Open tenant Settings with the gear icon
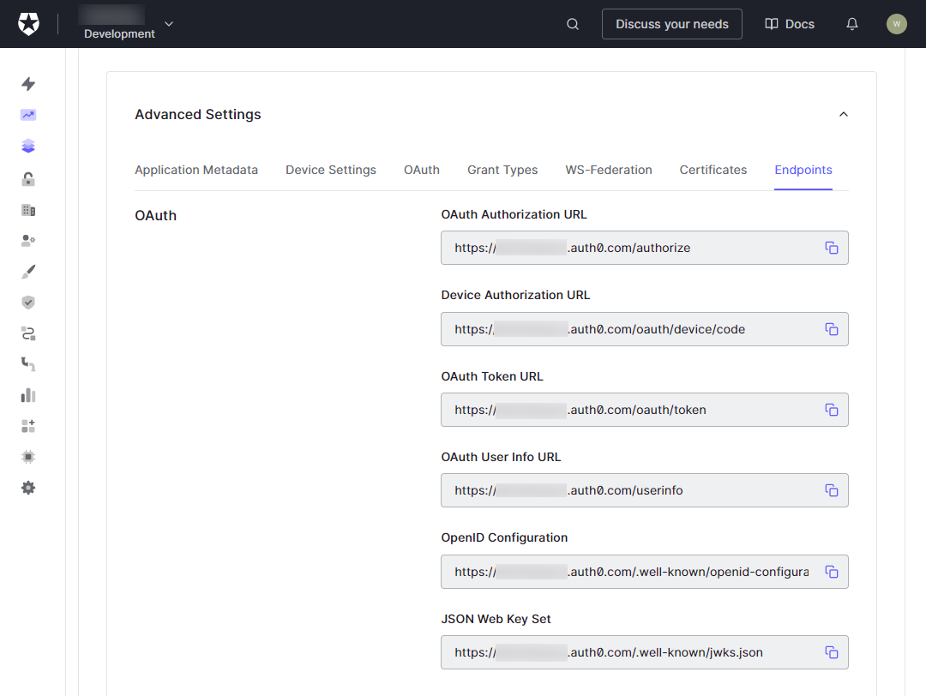Screen dimensions: 926x696 (28, 487)
